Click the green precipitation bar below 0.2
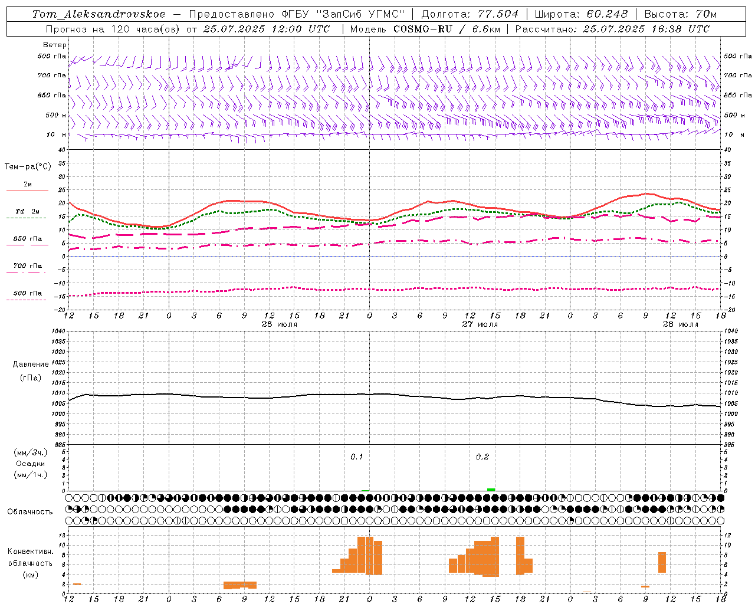This screenshot has width=755, height=604. point(491,490)
